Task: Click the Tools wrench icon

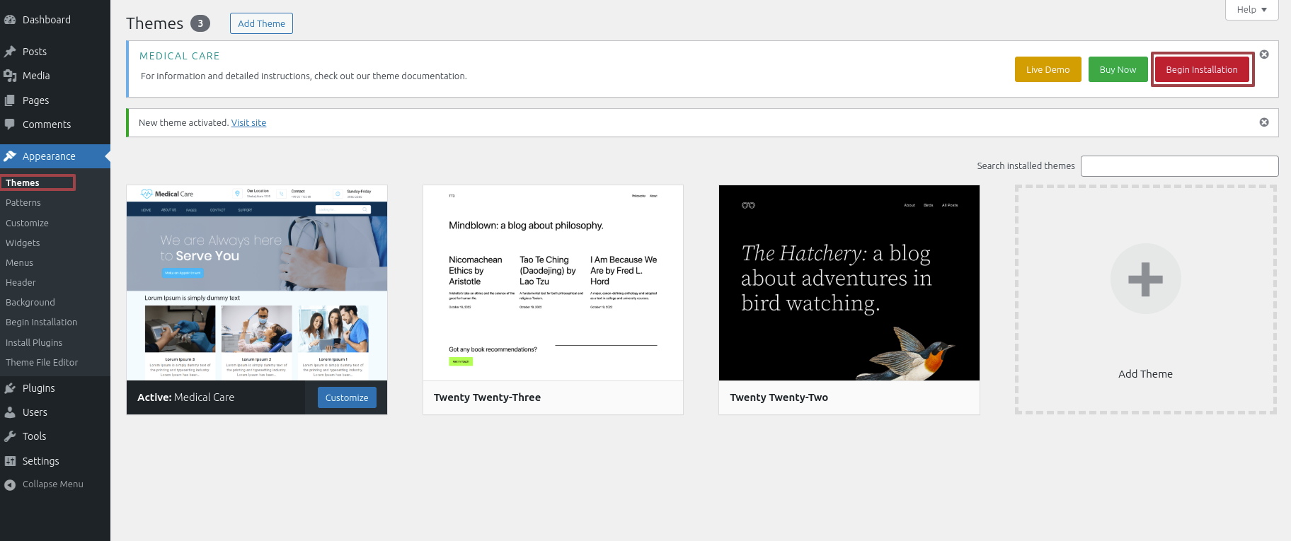Action: [10, 436]
